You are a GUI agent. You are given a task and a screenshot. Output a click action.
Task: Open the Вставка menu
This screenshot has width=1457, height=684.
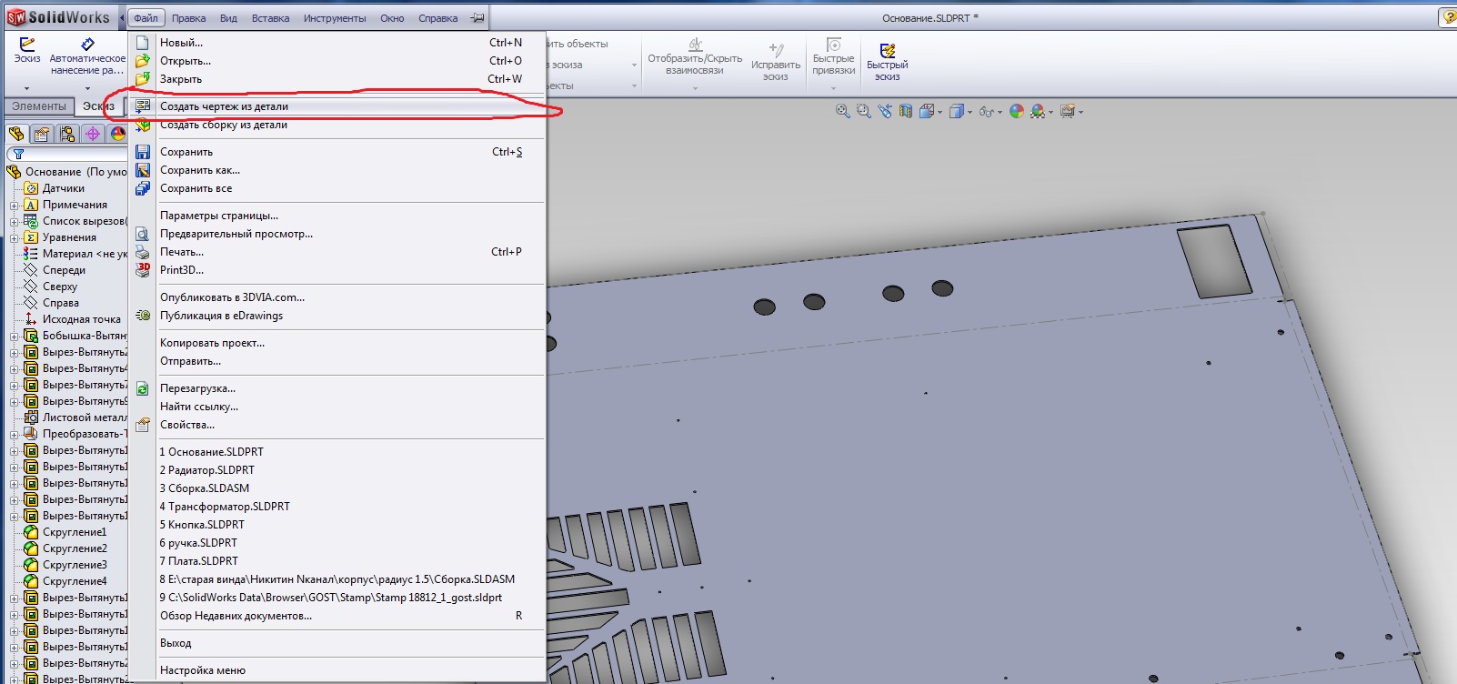point(270,18)
